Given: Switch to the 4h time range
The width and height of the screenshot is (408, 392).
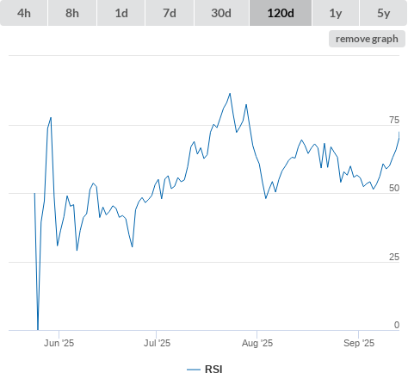Looking at the screenshot, I should [x=24, y=13].
